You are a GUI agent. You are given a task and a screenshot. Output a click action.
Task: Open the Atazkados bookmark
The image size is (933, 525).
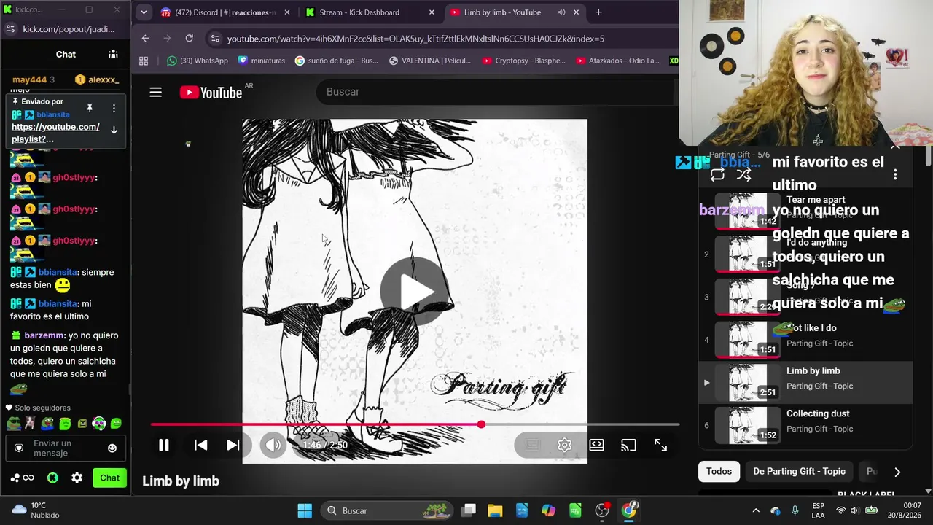617,61
